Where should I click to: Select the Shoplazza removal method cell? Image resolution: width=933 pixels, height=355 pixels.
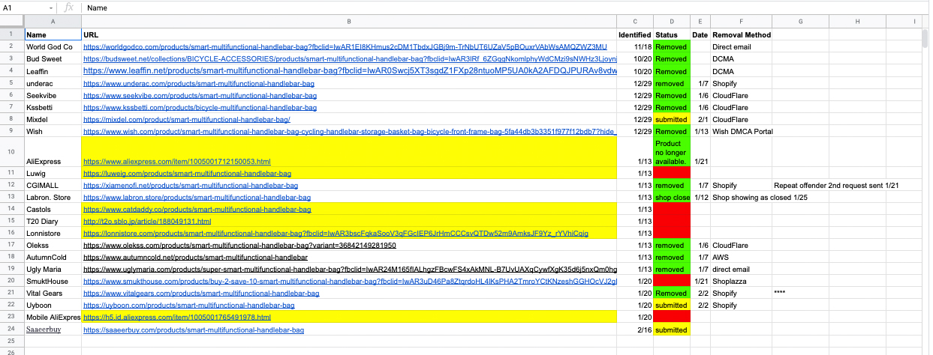pos(741,282)
